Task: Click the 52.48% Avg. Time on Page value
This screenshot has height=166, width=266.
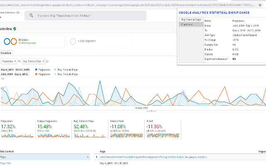Action: (81, 127)
